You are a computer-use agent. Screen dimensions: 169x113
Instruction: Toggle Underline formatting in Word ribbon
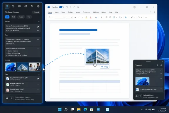(x=82, y=17)
